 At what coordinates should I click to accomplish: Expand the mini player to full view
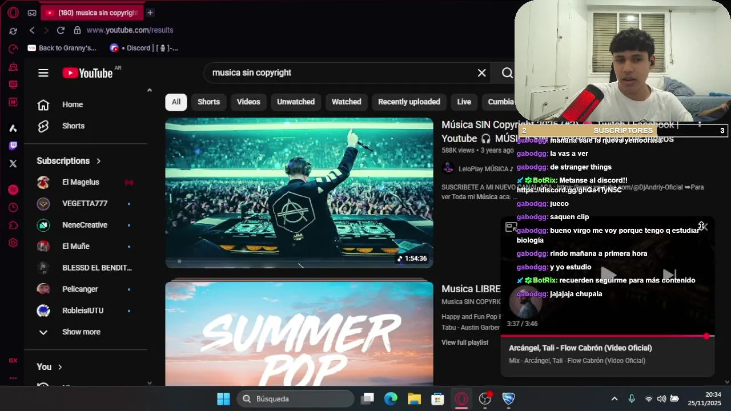tap(511, 227)
